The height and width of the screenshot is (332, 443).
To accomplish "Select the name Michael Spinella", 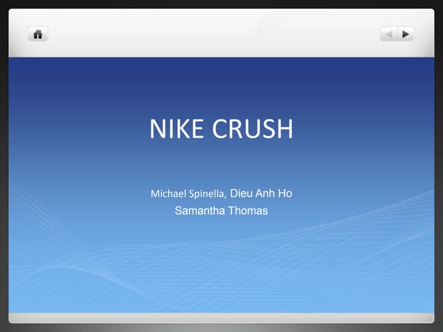I will pyautogui.click(x=188, y=194).
